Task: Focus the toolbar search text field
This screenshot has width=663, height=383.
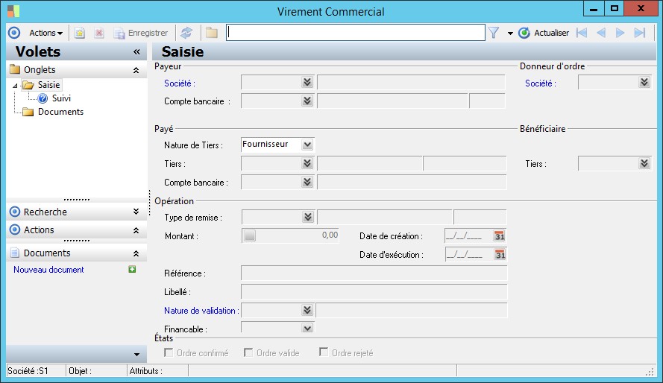Action: pos(356,33)
